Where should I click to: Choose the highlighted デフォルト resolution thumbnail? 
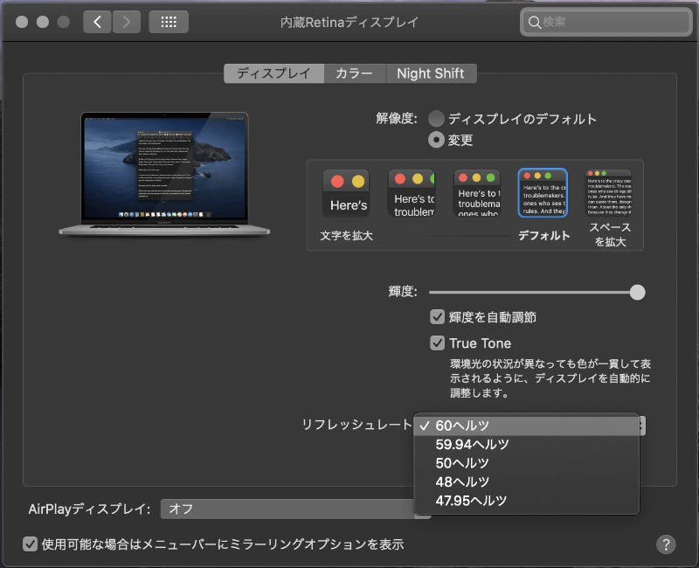coord(543,193)
